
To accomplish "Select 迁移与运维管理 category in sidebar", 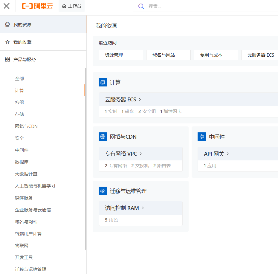I will point(31,270).
